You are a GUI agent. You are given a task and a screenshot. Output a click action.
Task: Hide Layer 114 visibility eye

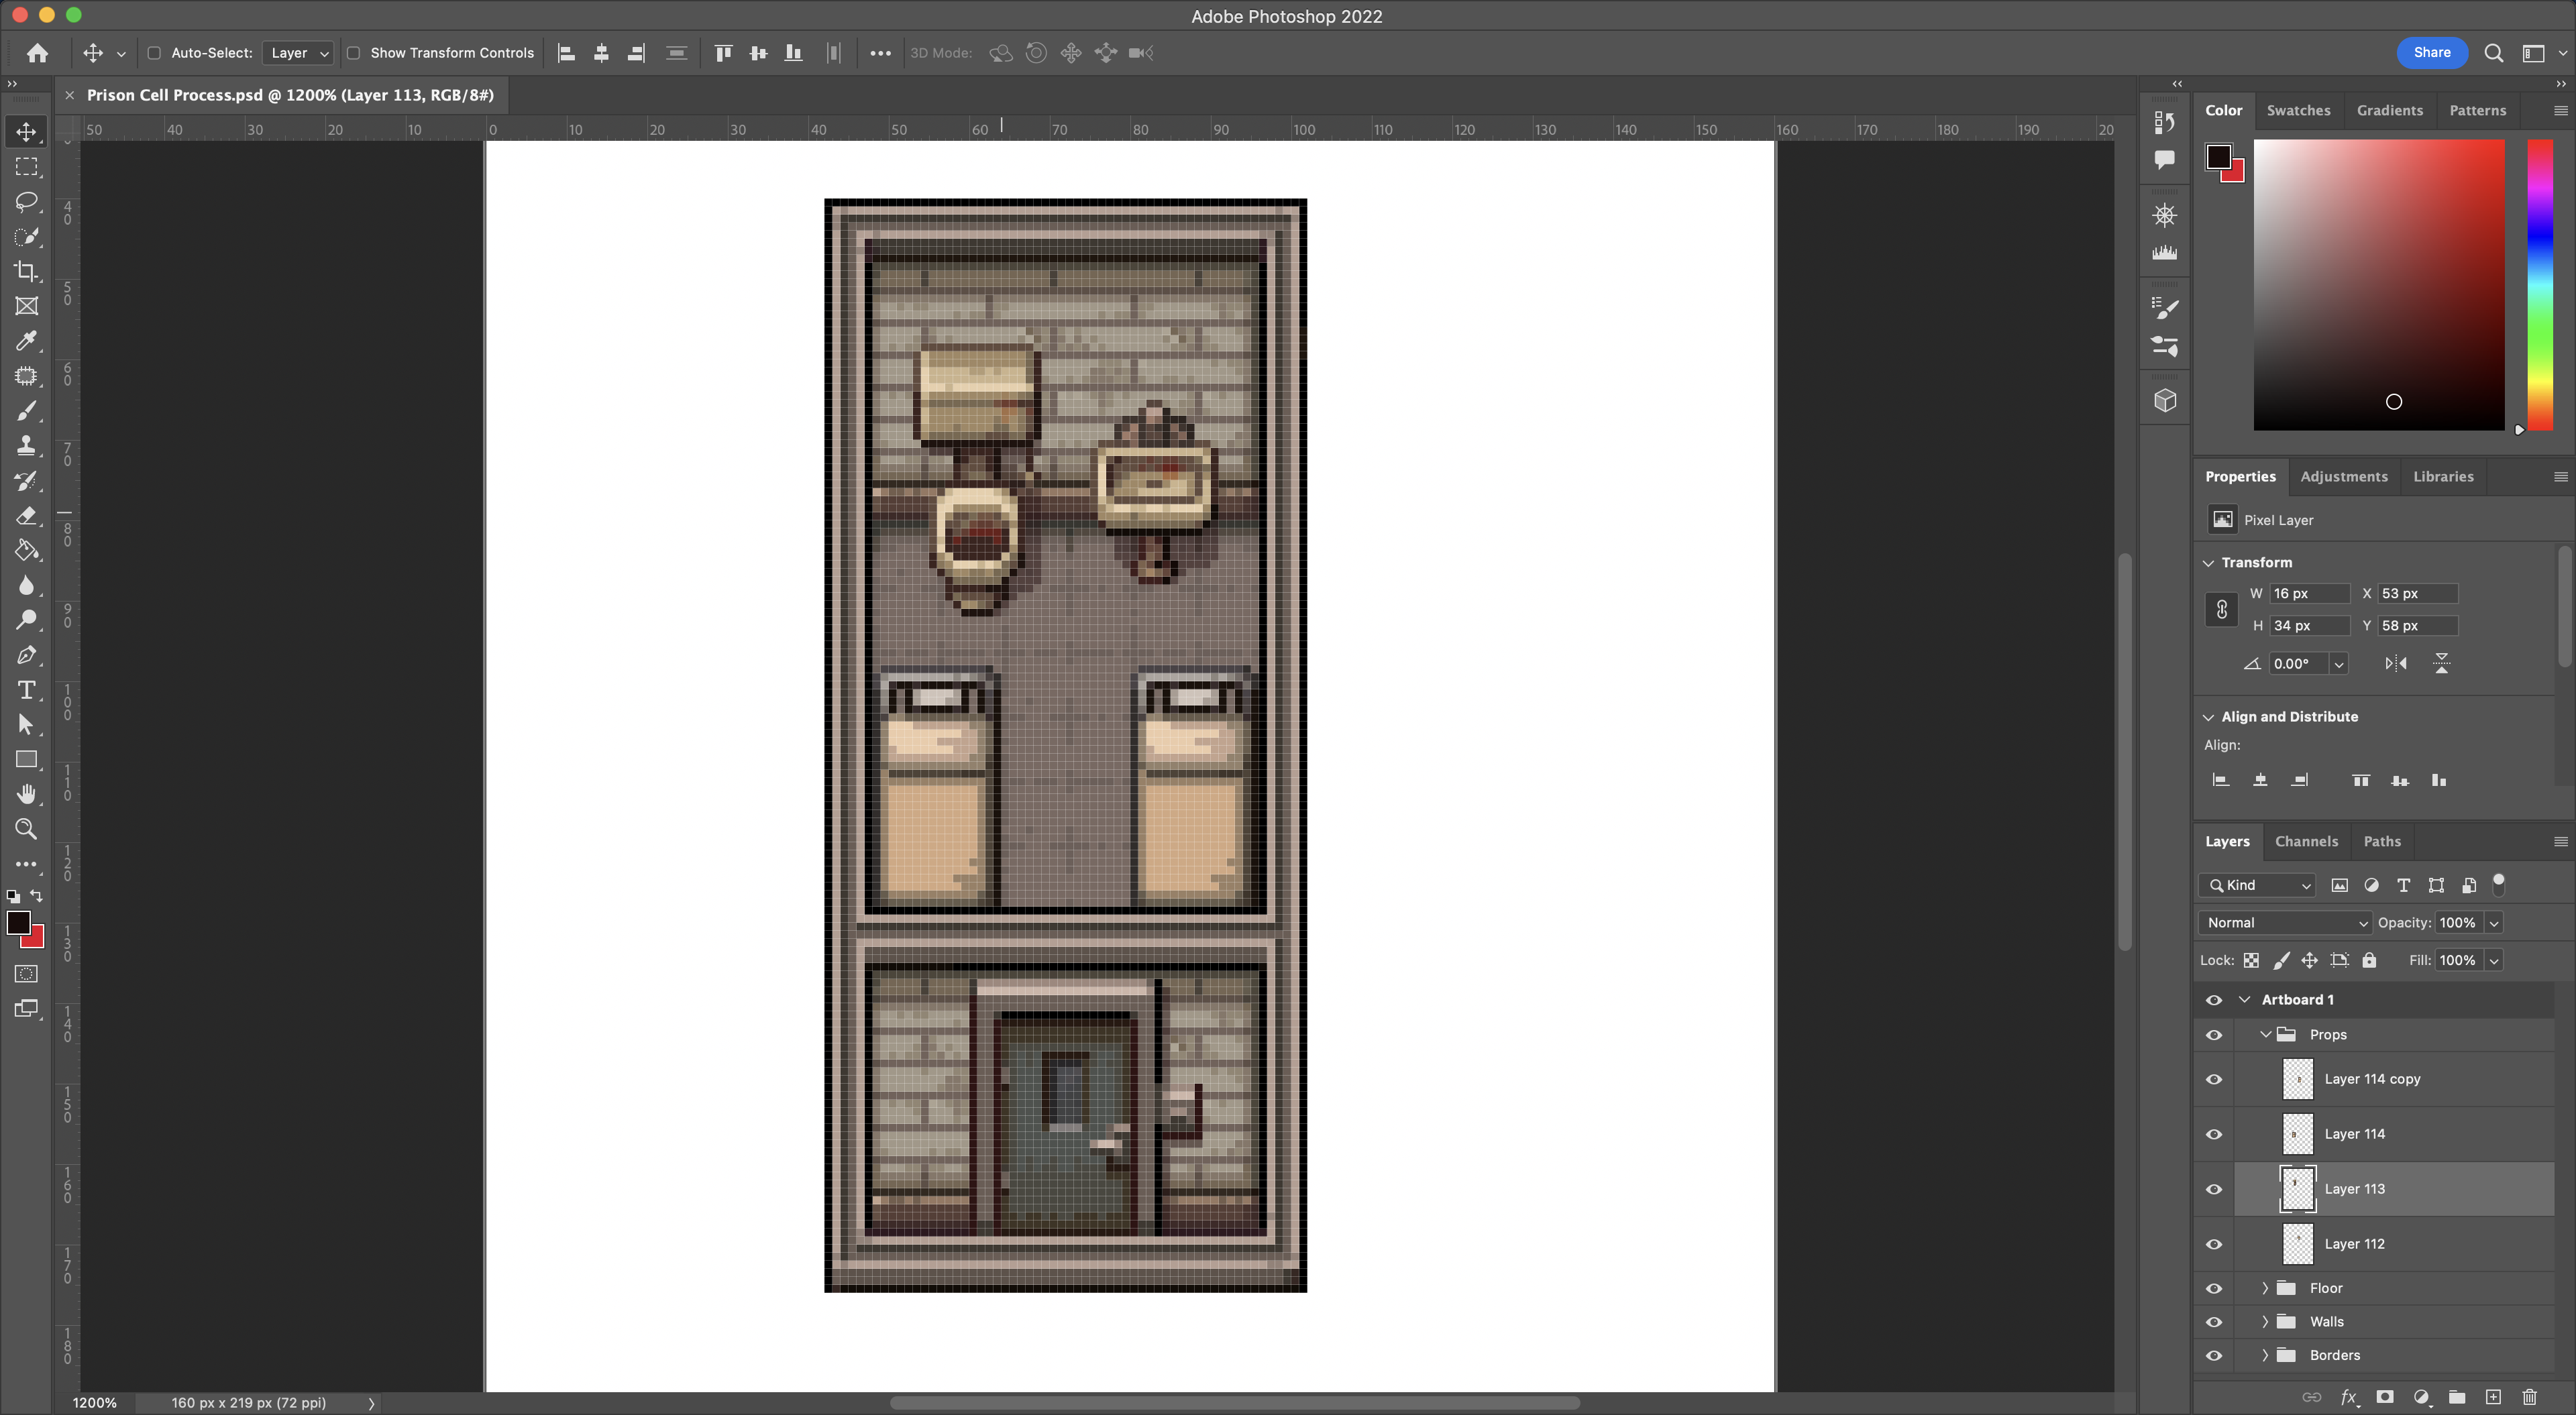coord(2214,1135)
